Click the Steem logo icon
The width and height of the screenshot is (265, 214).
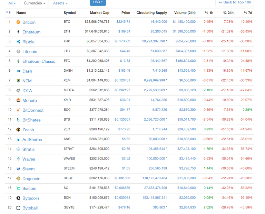(x=18, y=169)
